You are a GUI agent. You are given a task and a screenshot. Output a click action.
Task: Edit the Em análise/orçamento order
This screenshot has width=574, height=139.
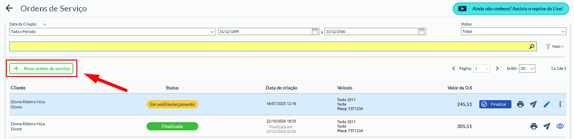pyautogui.click(x=547, y=104)
